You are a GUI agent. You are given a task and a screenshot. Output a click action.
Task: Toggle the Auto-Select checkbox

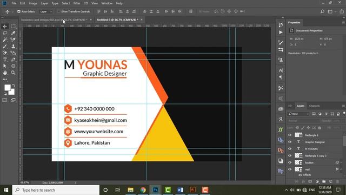click(19, 11)
